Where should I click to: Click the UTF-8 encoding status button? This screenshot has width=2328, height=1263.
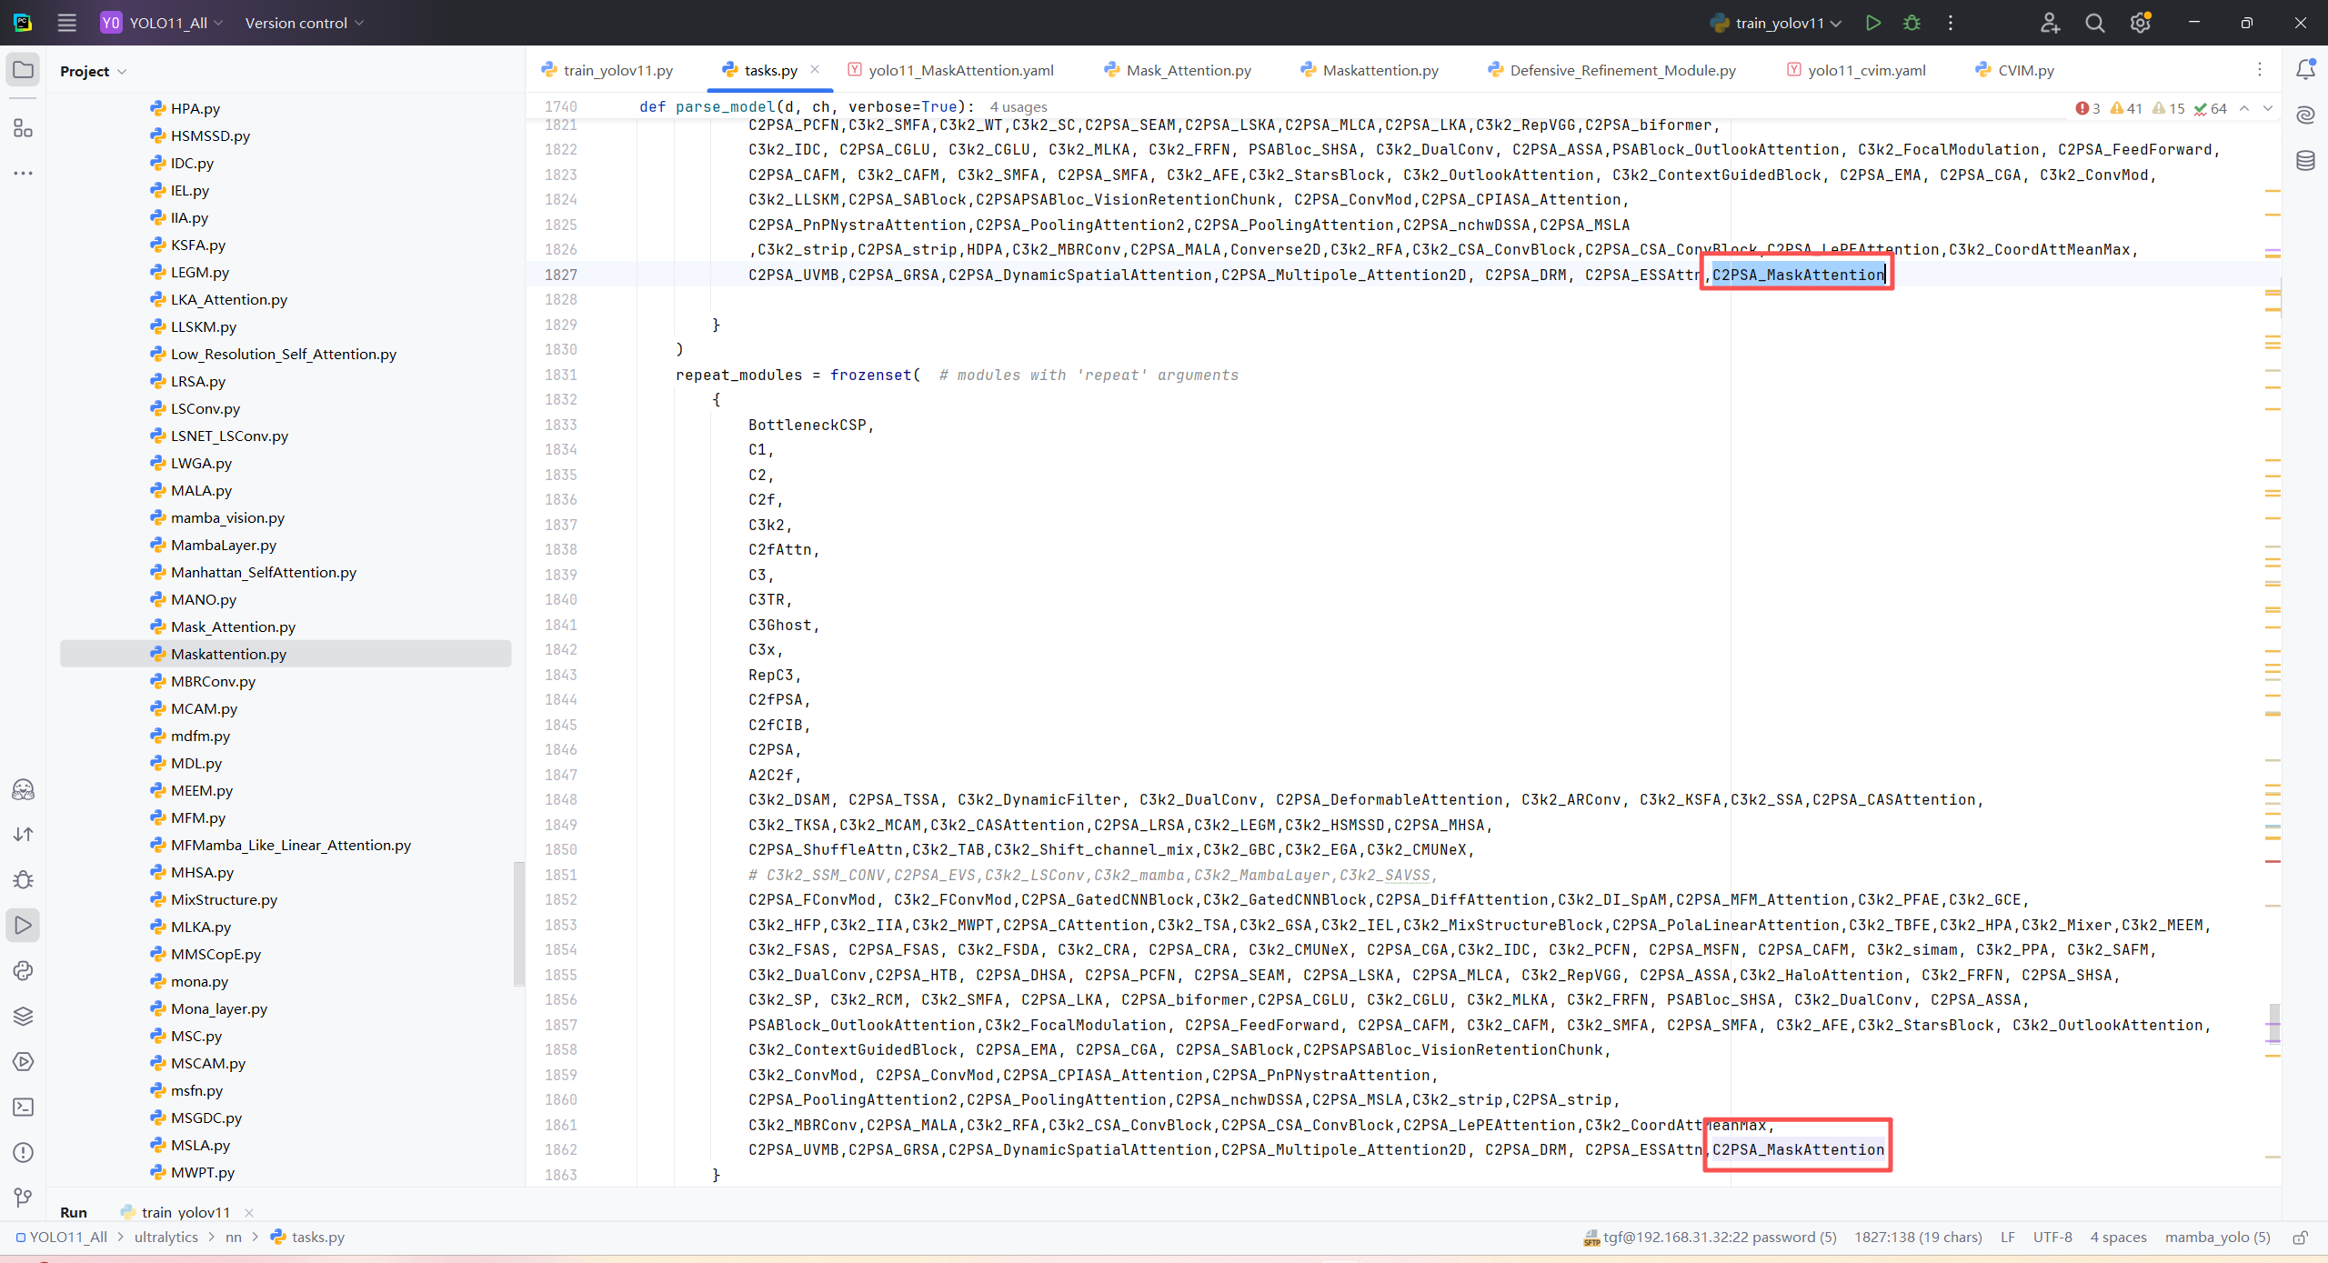point(2052,1238)
